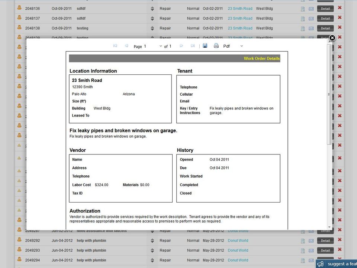Image resolution: width=357 pixels, height=268 pixels.
Task: Open Detail for work order 2048137
Action: pos(325,19)
